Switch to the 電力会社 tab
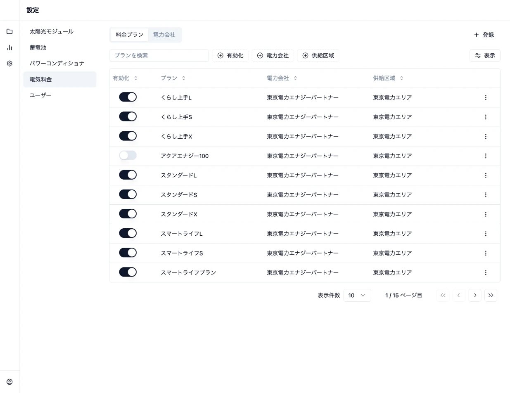This screenshot has width=510, height=393. 164,35
